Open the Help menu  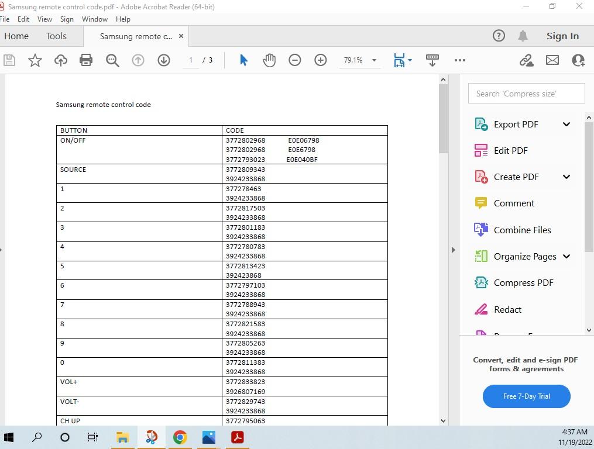pyautogui.click(x=123, y=19)
